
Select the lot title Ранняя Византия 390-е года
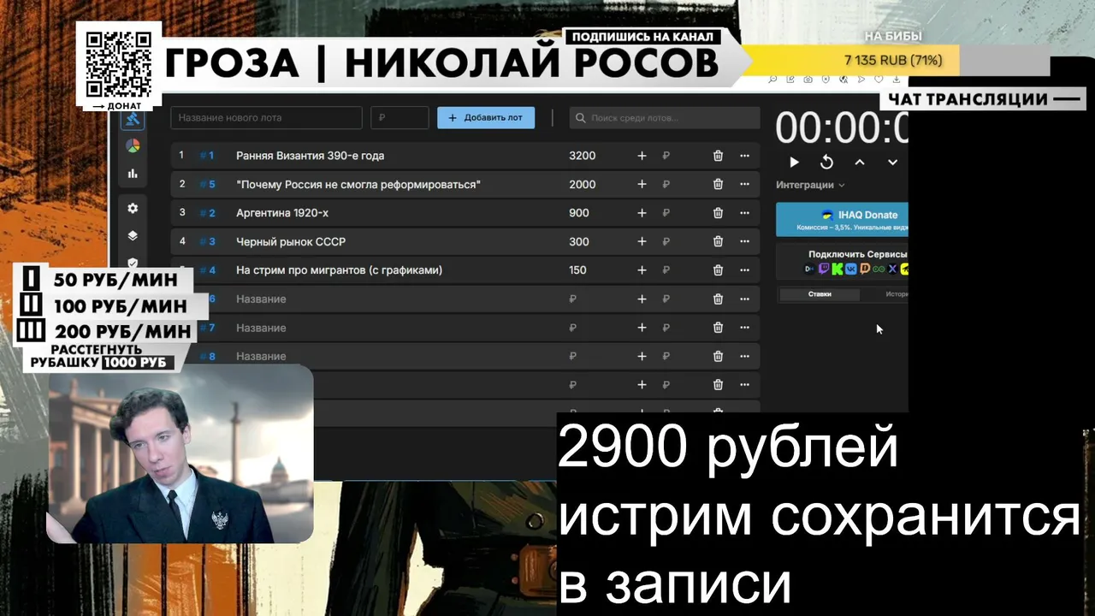click(x=310, y=156)
